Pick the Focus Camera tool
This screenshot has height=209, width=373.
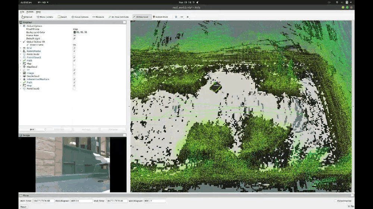coord(80,17)
